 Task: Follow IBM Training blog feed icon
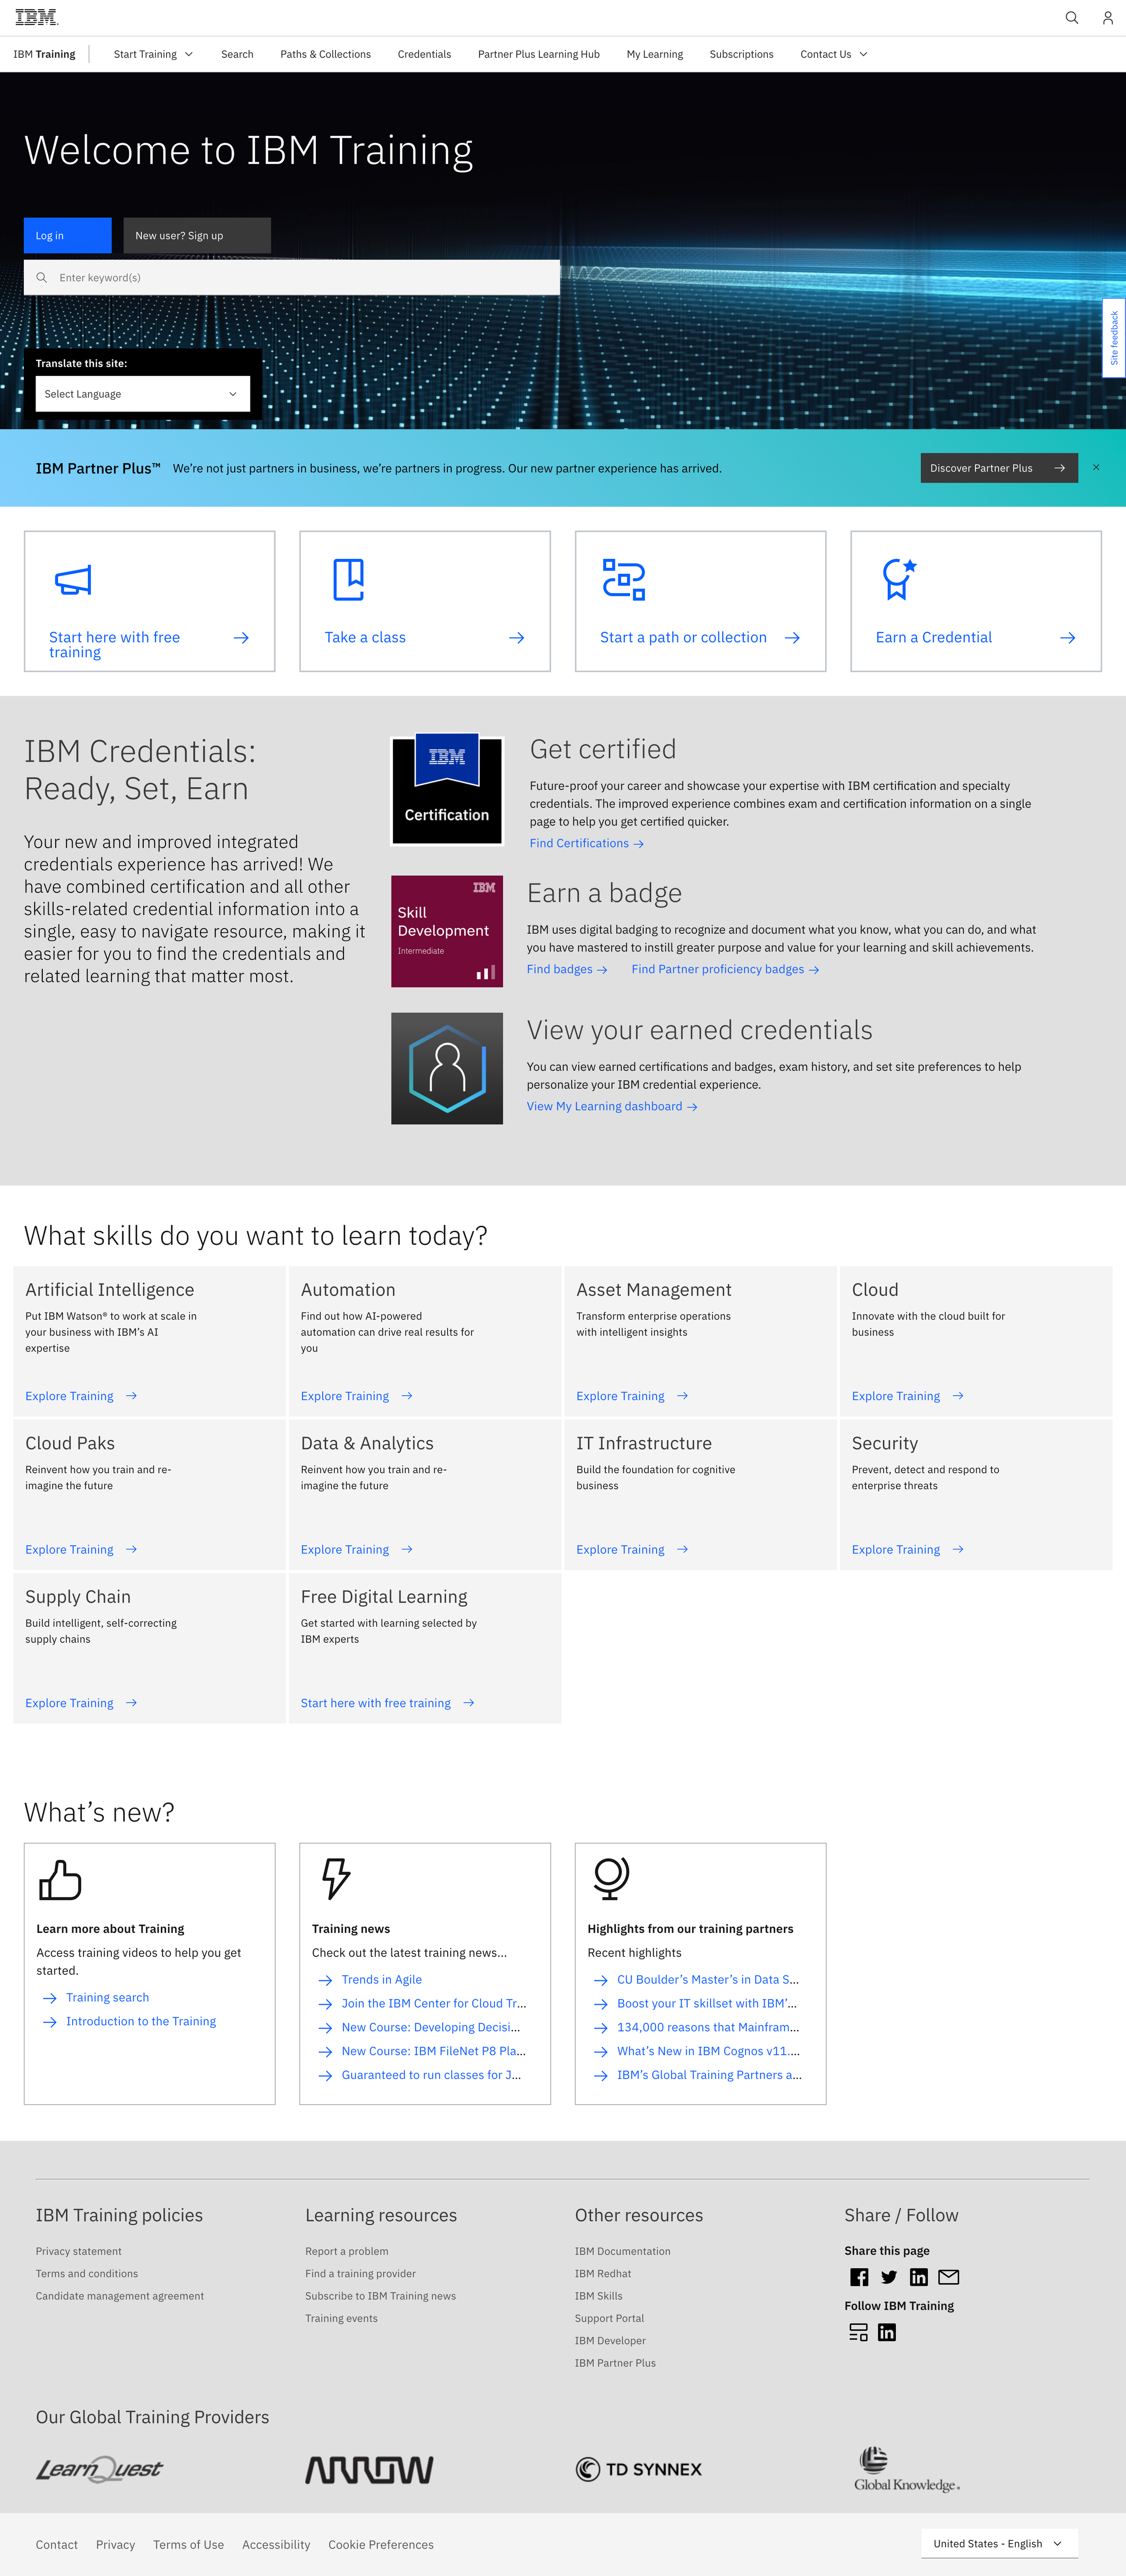click(x=858, y=2332)
